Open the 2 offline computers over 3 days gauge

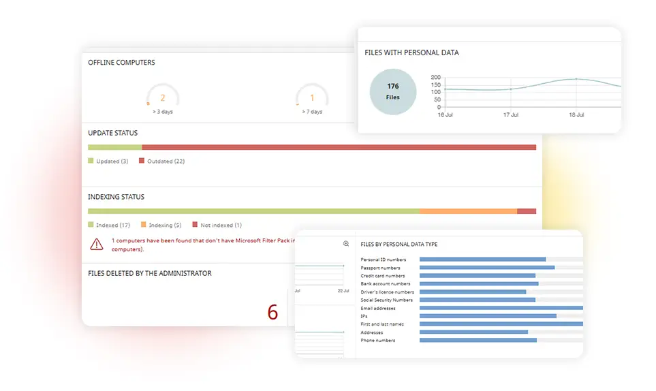(x=163, y=95)
